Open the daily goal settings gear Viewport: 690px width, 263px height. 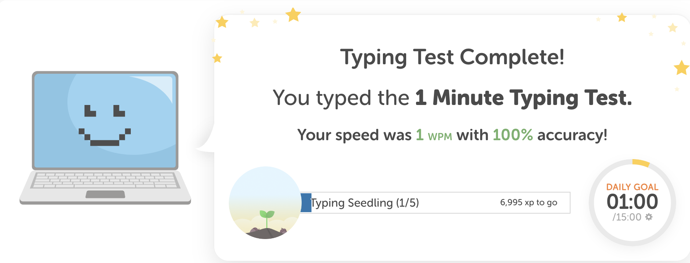(x=649, y=217)
